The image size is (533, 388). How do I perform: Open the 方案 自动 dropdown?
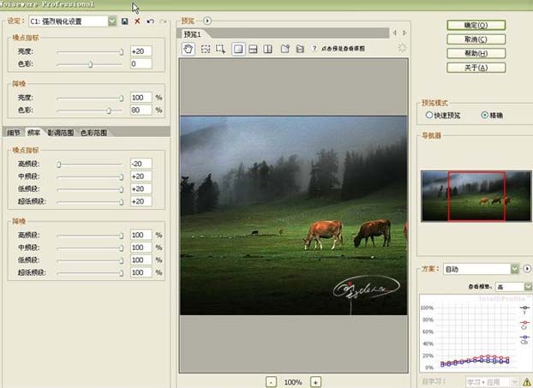(x=514, y=269)
